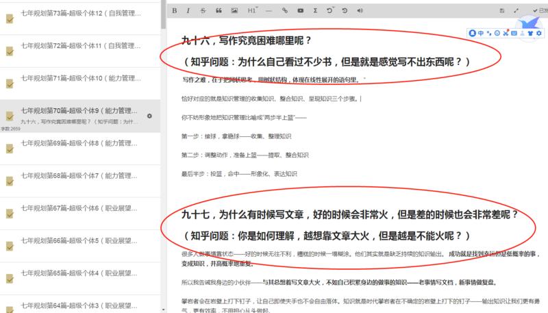Insert a hyperlink with the link icon
Screen dimensions: 548x313
[x=285, y=10]
